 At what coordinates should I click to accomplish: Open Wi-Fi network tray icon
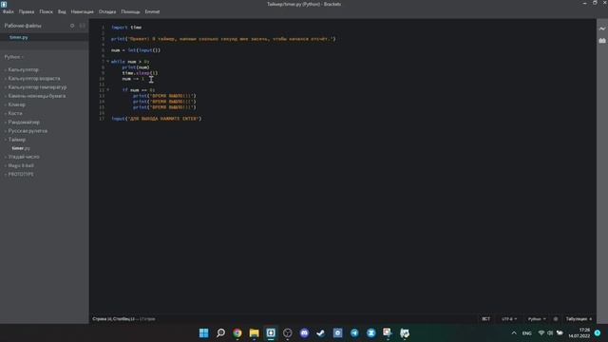point(541,333)
